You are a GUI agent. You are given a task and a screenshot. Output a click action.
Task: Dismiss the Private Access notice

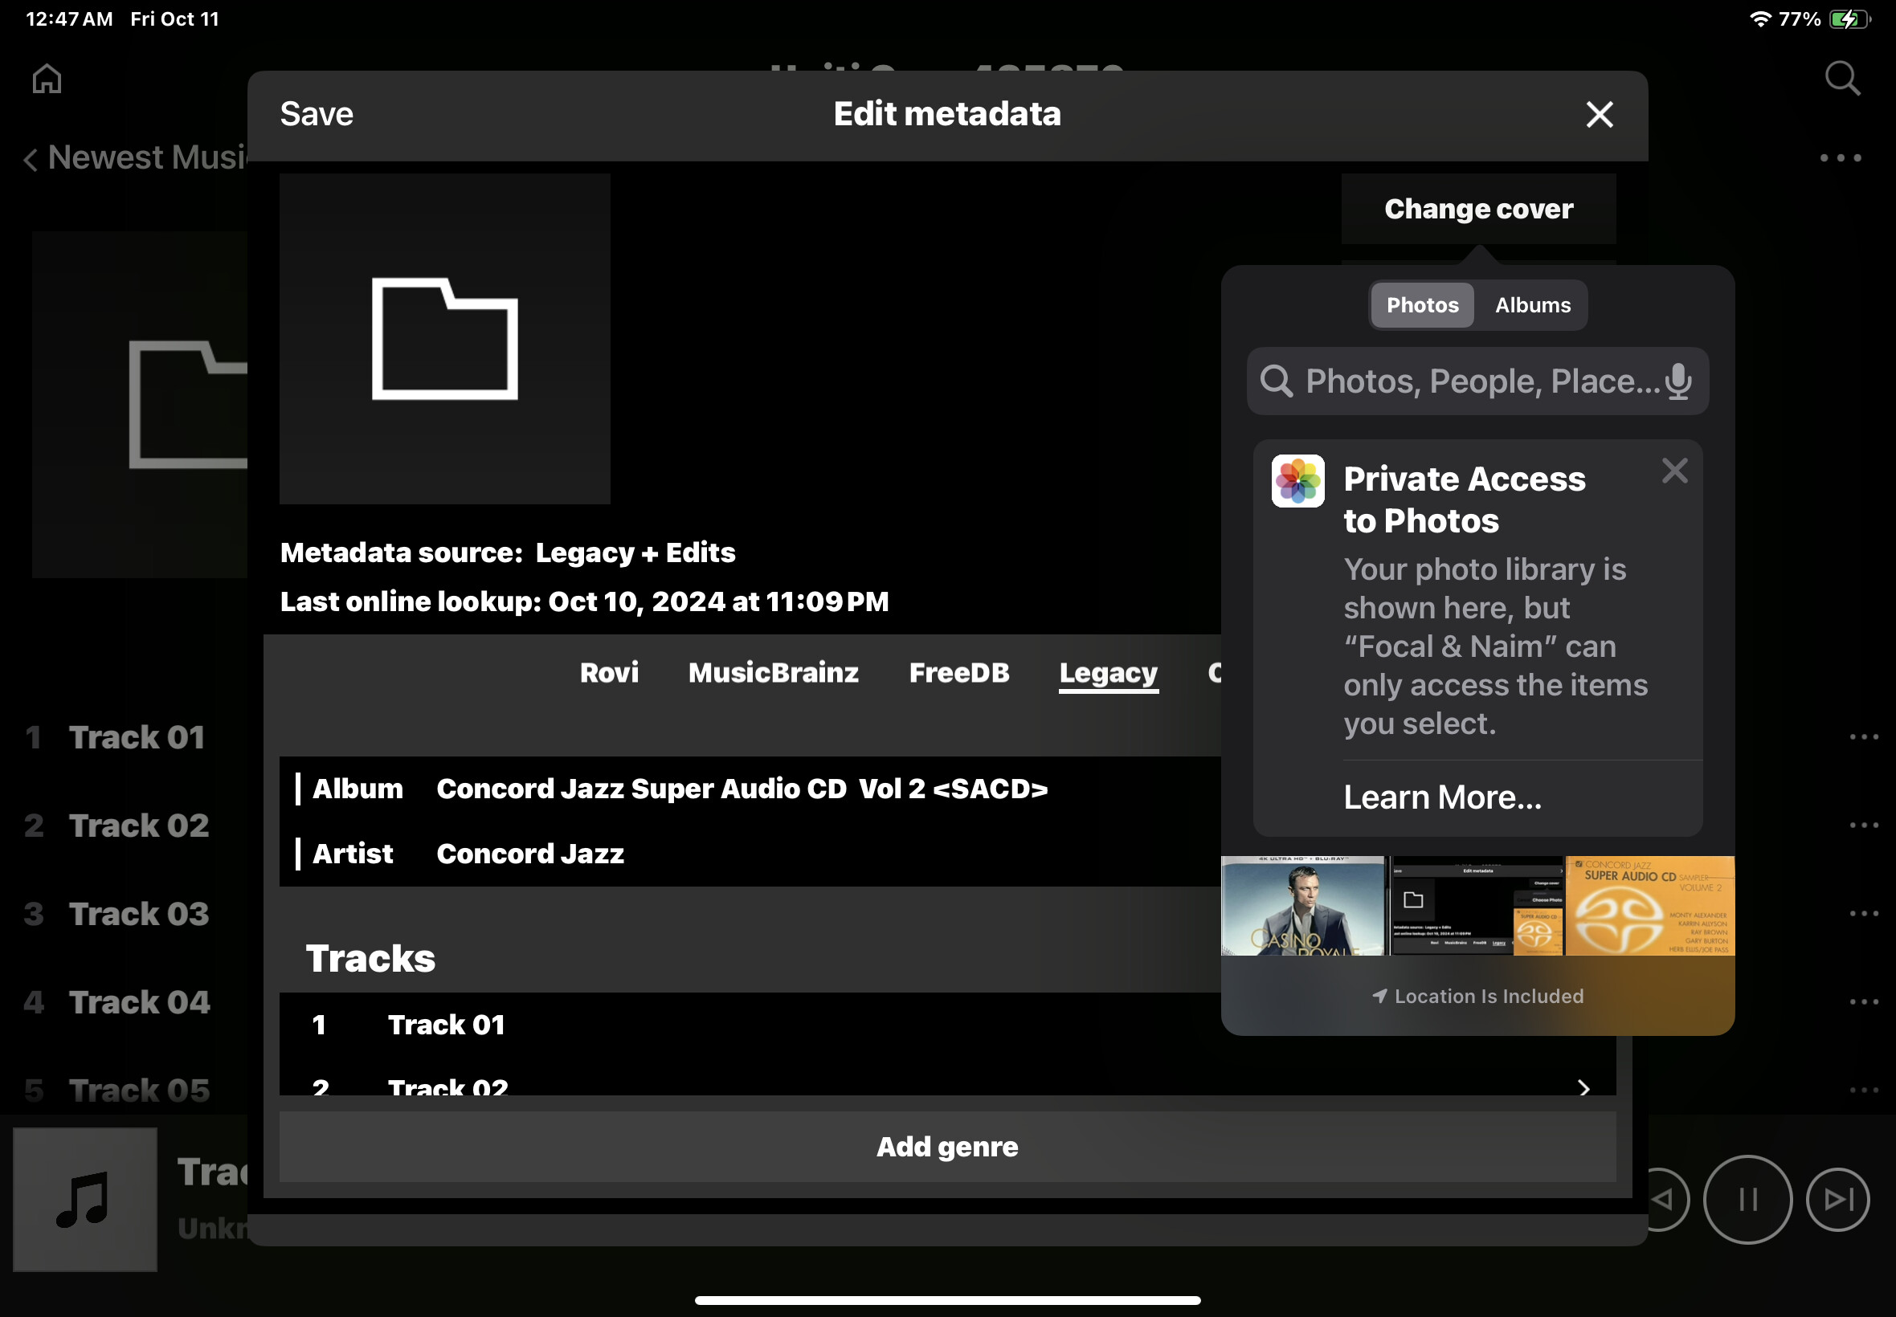coord(1674,471)
